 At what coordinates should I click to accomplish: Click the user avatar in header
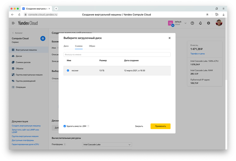click(219, 23)
